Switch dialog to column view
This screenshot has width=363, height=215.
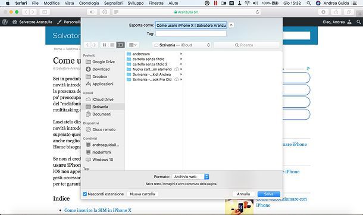120,45
